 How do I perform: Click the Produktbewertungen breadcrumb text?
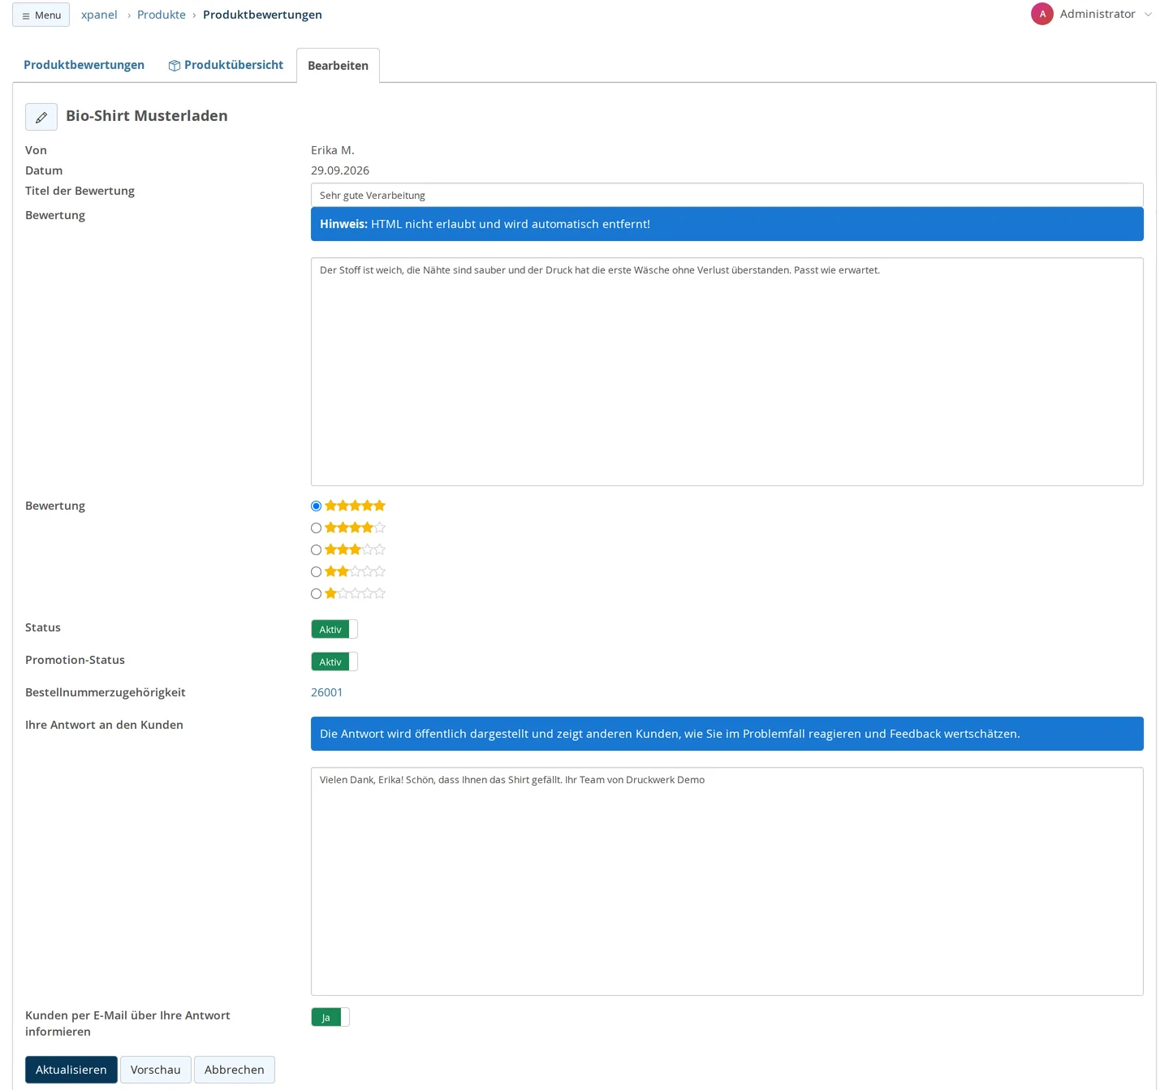[x=262, y=15]
